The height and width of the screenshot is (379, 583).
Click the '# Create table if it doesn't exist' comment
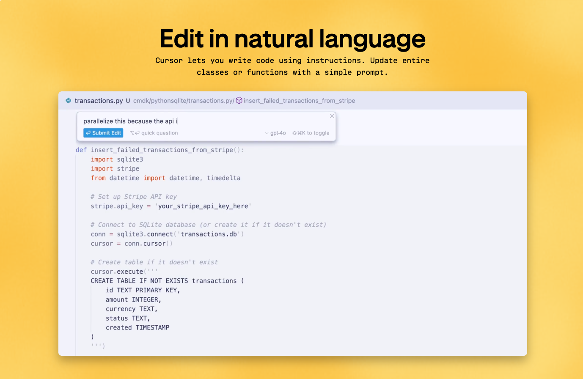click(154, 262)
